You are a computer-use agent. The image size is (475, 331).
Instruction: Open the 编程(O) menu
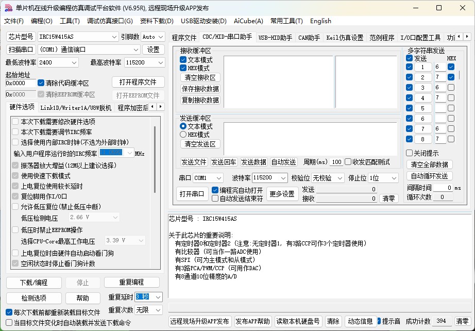click(41, 21)
